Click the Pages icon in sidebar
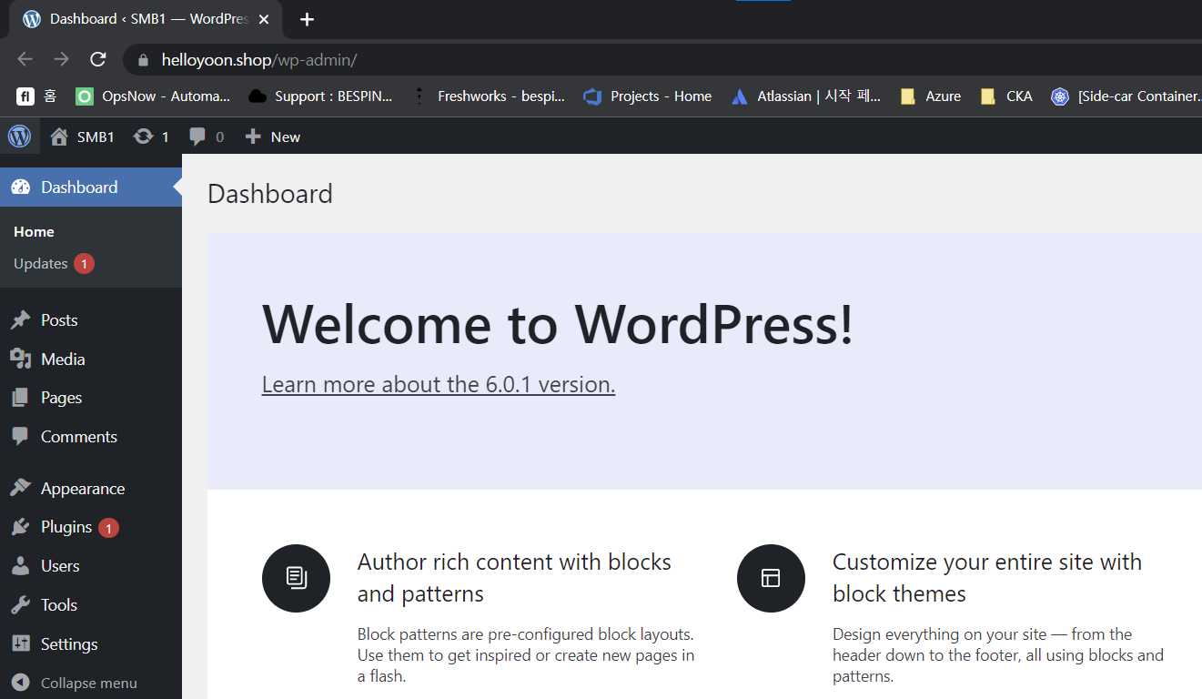 [20, 398]
